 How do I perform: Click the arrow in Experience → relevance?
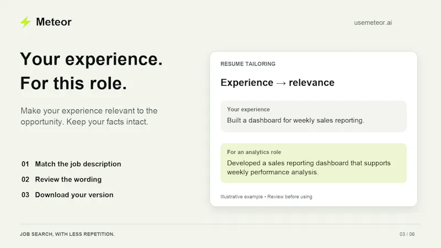(281, 83)
